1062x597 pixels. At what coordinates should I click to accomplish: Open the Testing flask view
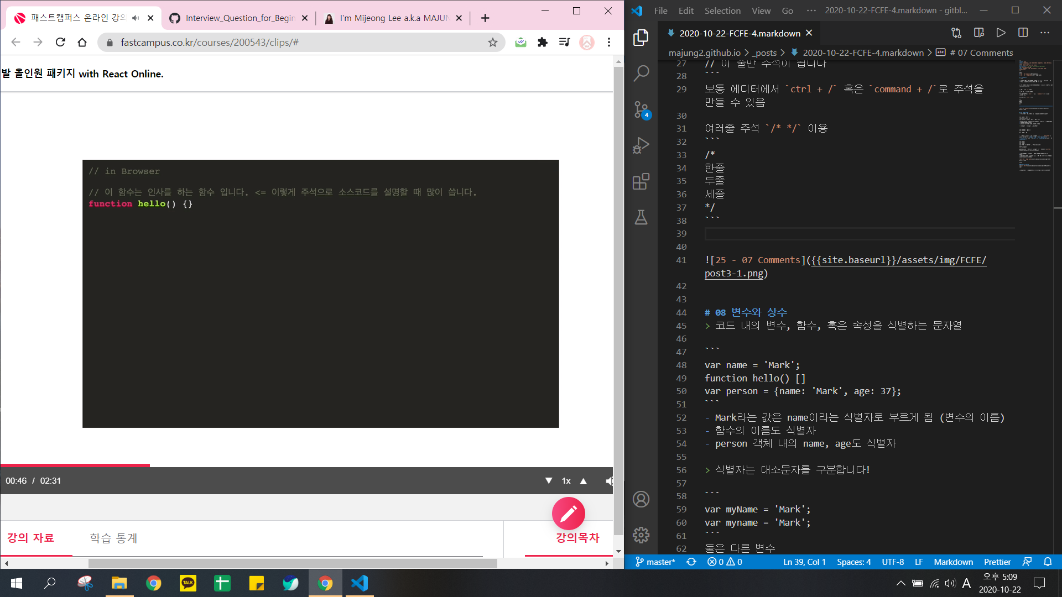click(641, 217)
